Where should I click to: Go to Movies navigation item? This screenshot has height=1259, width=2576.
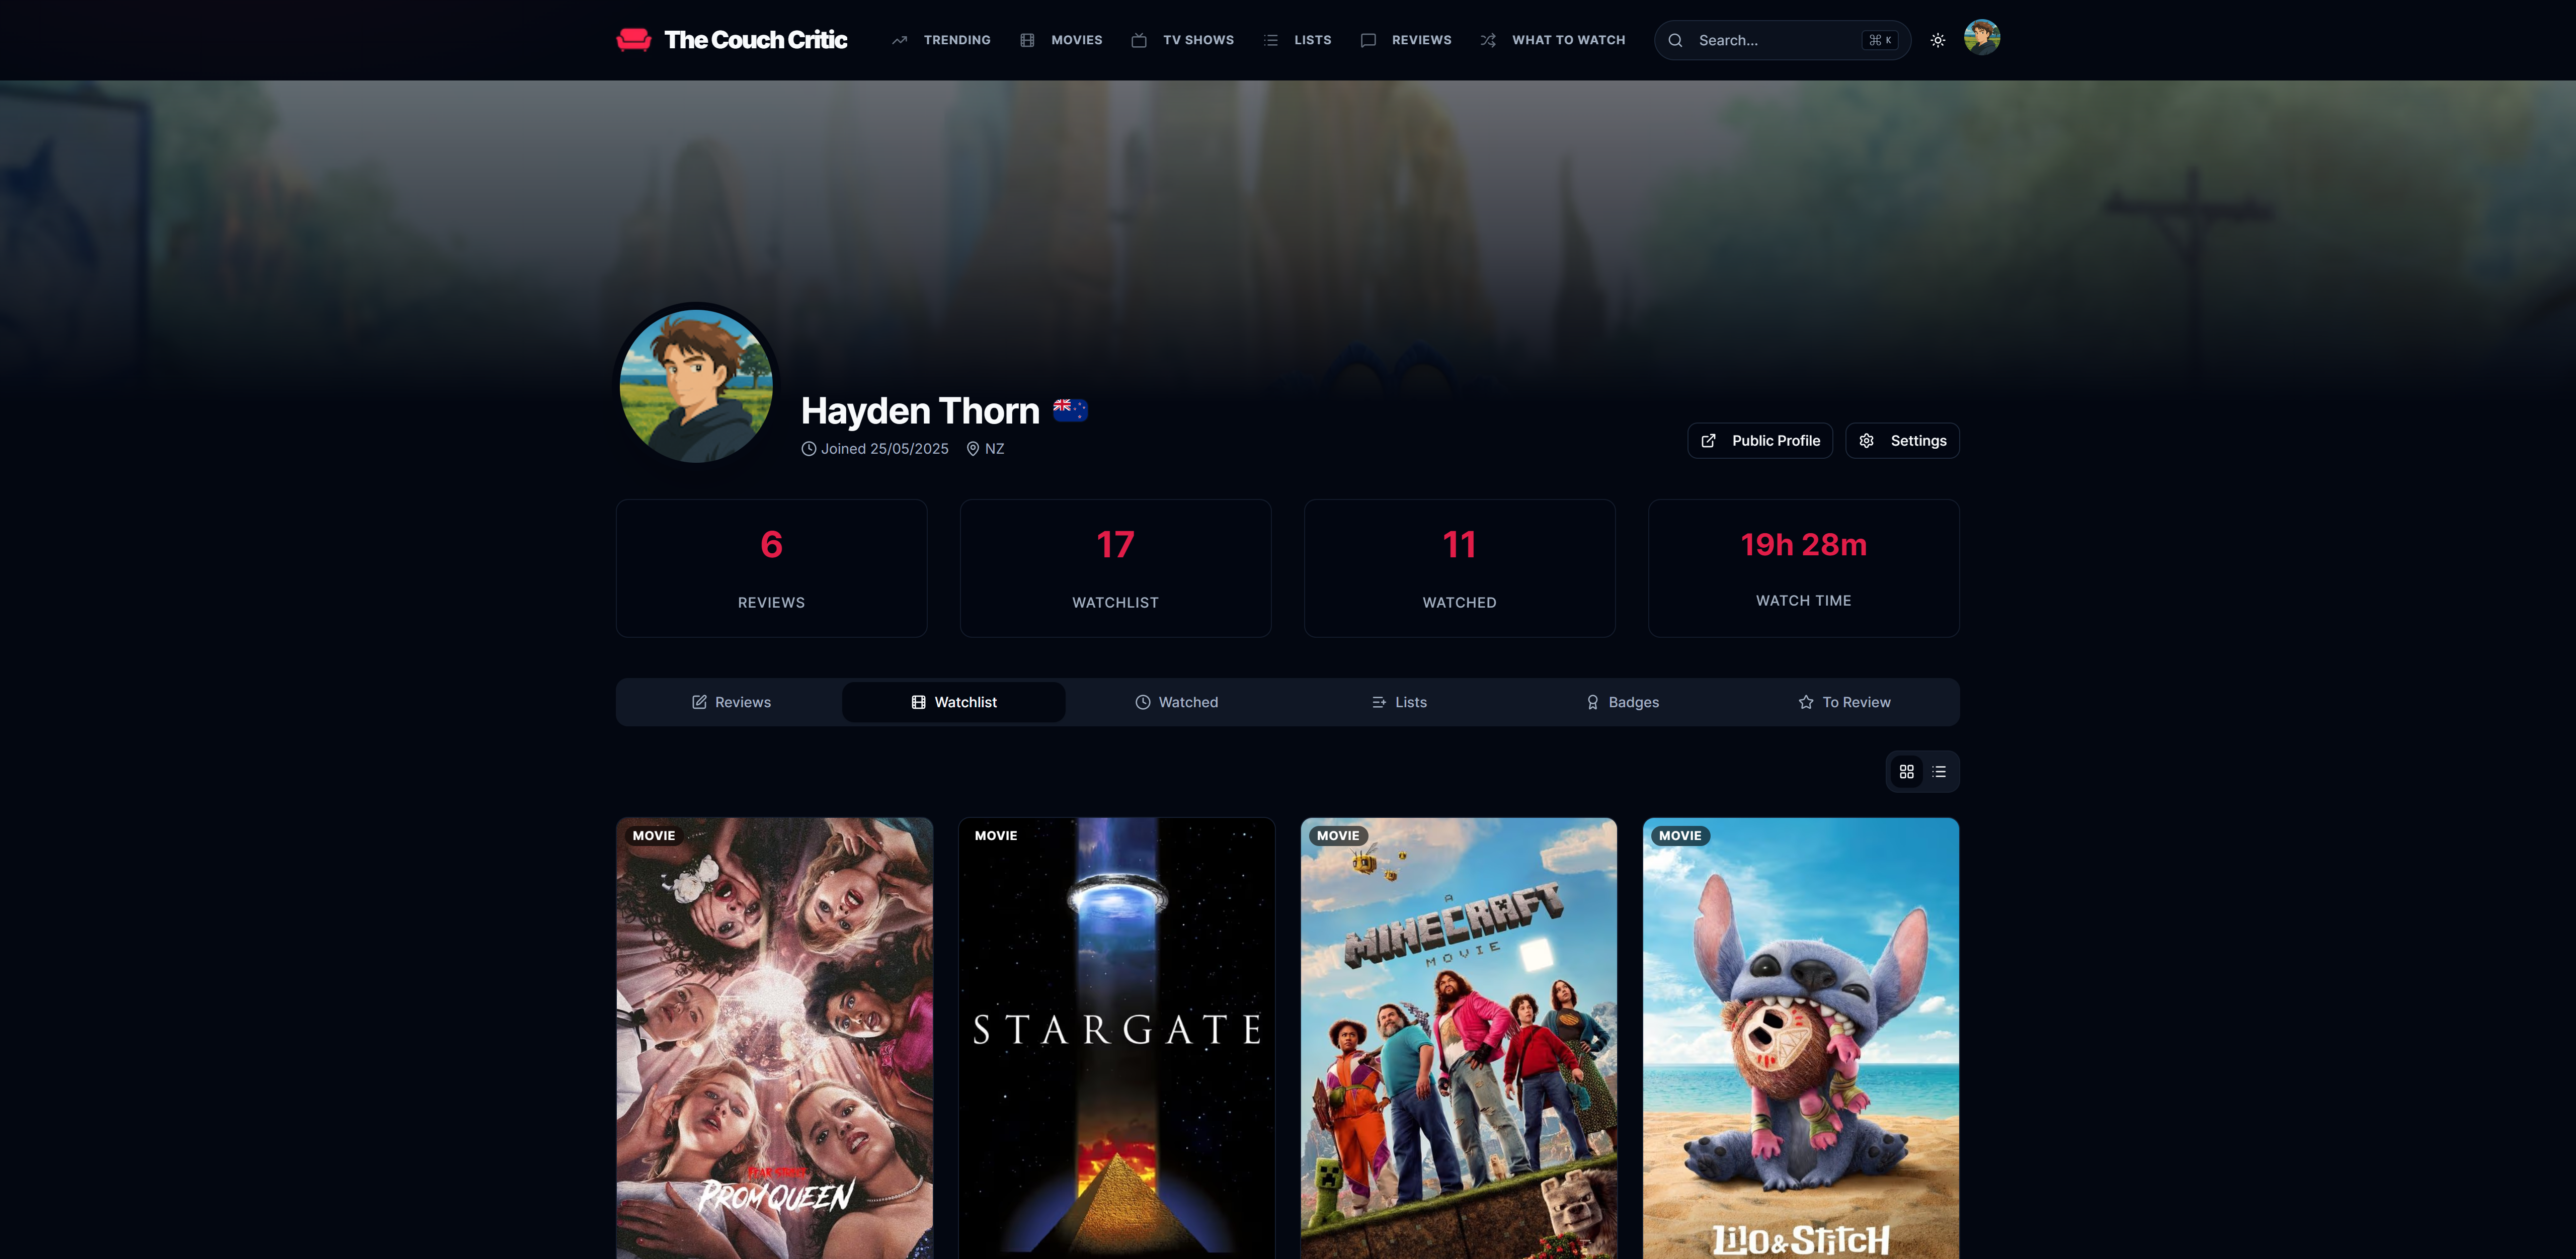click(1061, 40)
